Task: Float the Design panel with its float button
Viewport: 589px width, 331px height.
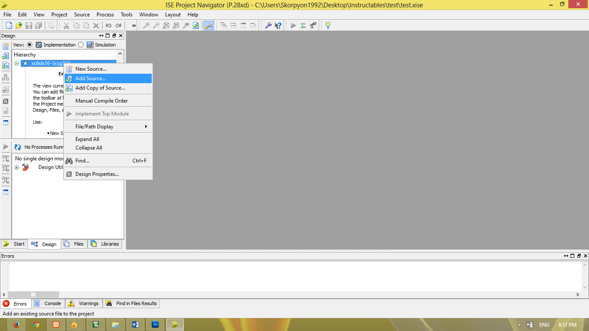Action: click(114, 36)
